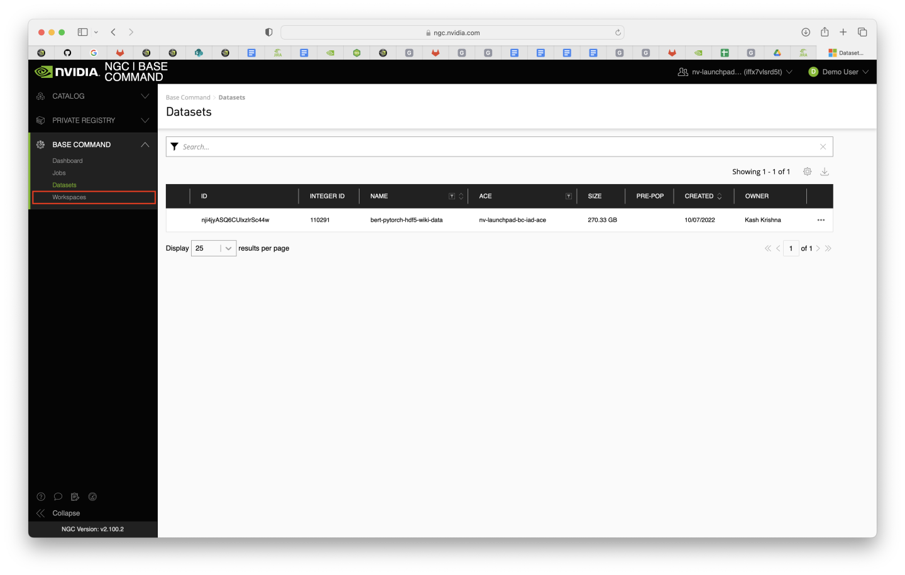905x575 pixels.
Task: Click the clipboard notes icon in sidebar
Action: point(75,496)
